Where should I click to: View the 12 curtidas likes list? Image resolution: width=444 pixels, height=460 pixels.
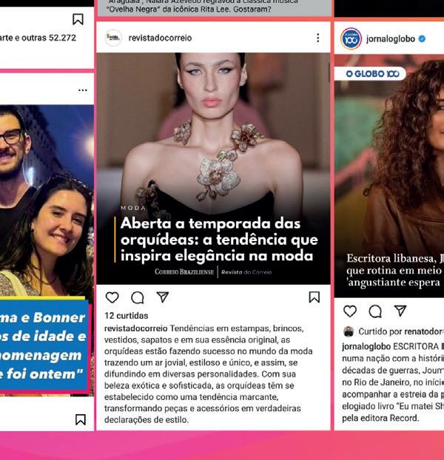click(x=127, y=316)
